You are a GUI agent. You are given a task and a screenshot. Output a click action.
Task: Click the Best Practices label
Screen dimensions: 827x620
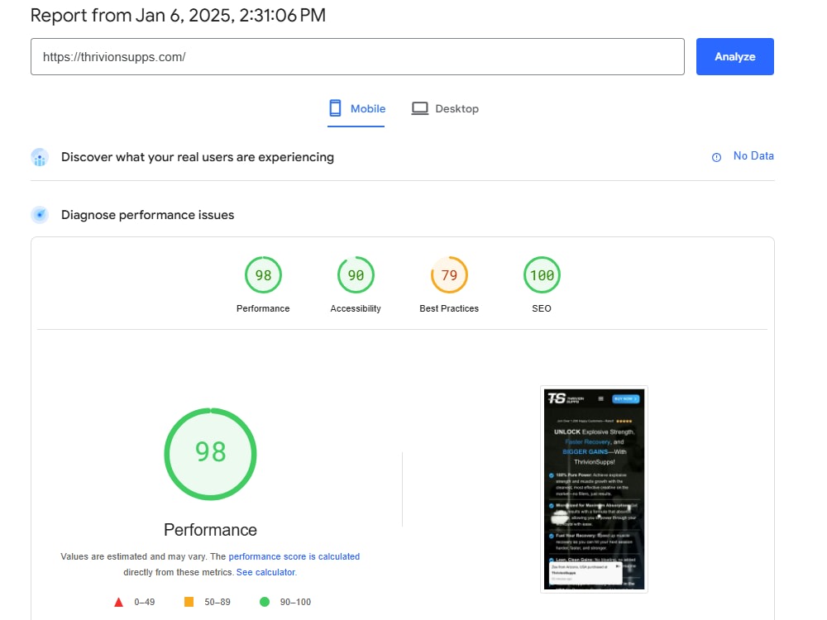coord(449,308)
